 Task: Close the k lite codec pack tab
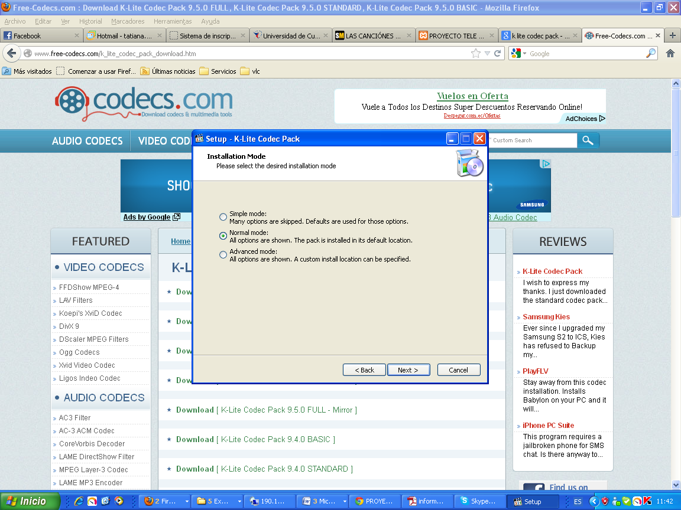tap(575, 35)
